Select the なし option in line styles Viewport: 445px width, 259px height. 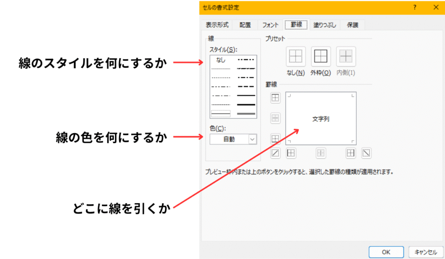[221, 60]
